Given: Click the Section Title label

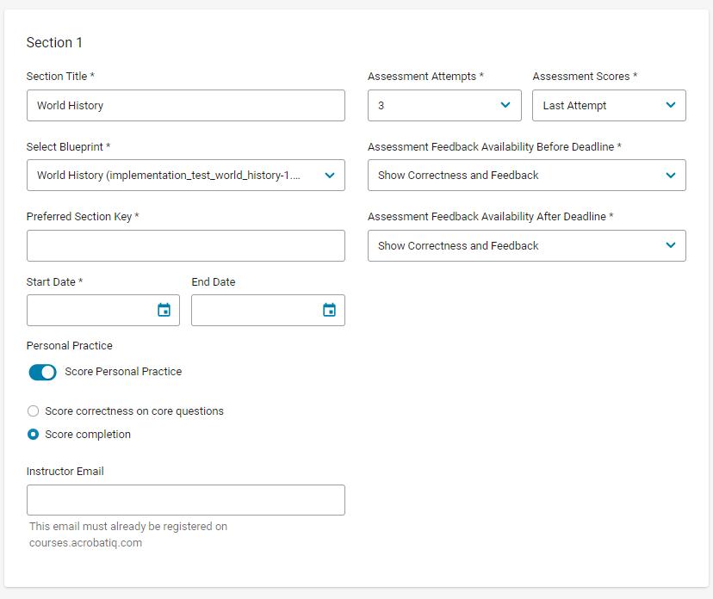Looking at the screenshot, I should point(60,76).
